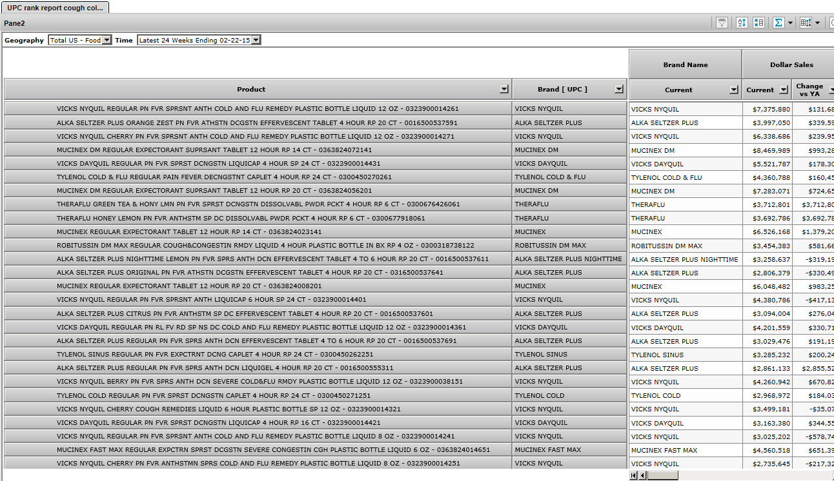
Task: Click the A-Z sort icon
Action: point(742,23)
